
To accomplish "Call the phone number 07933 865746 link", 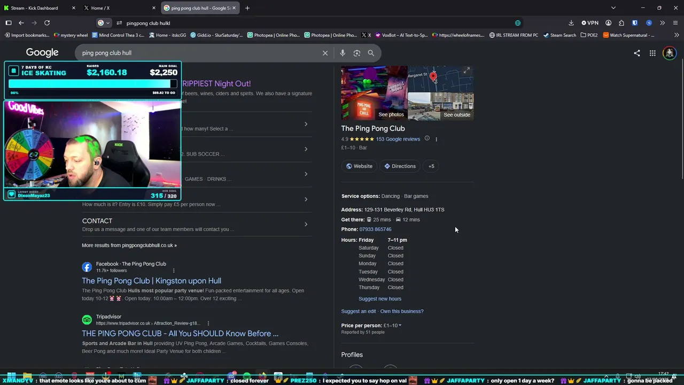I will pyautogui.click(x=375, y=229).
